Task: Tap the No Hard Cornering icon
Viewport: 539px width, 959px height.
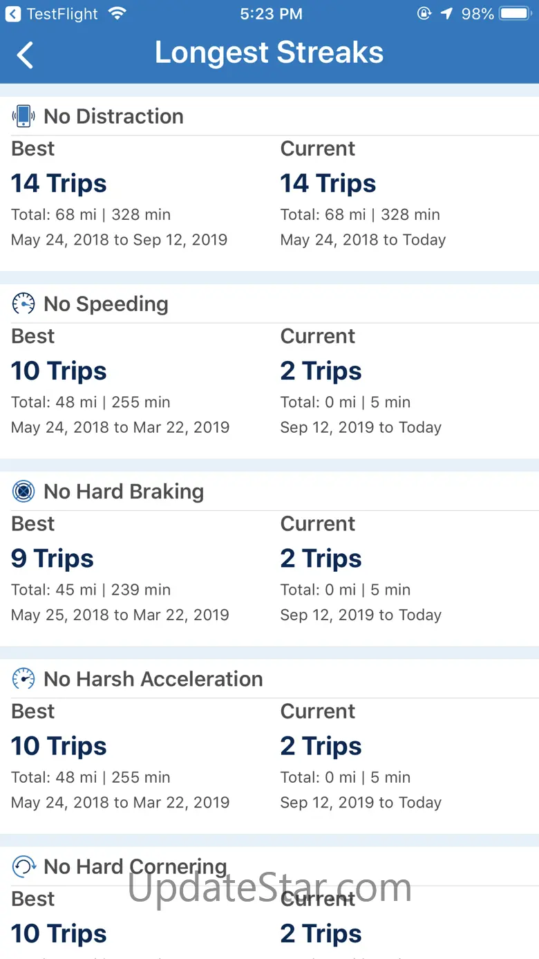Action: tap(23, 866)
